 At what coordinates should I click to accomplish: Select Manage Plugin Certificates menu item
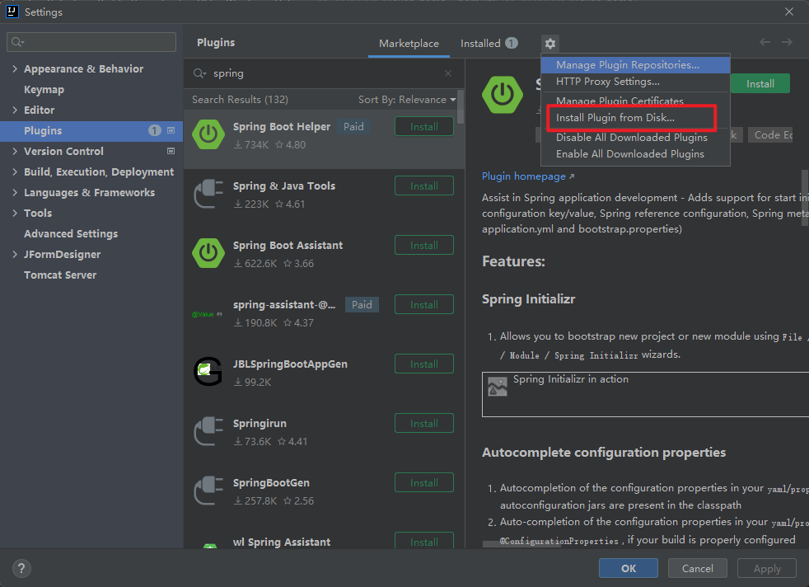(x=635, y=100)
